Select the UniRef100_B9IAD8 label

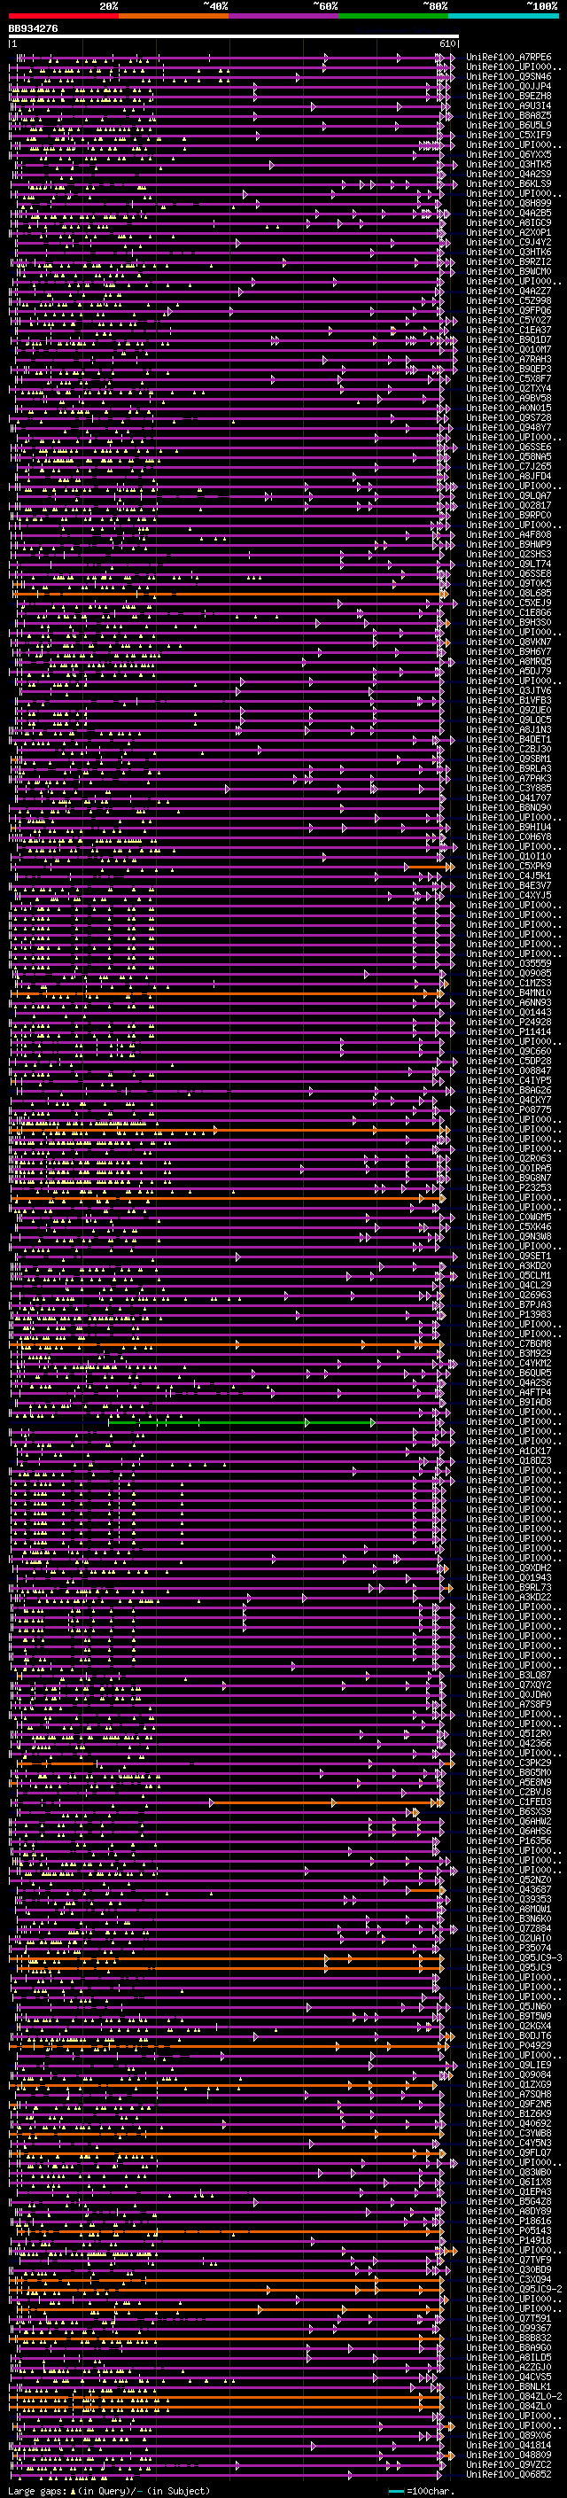(x=509, y=1402)
